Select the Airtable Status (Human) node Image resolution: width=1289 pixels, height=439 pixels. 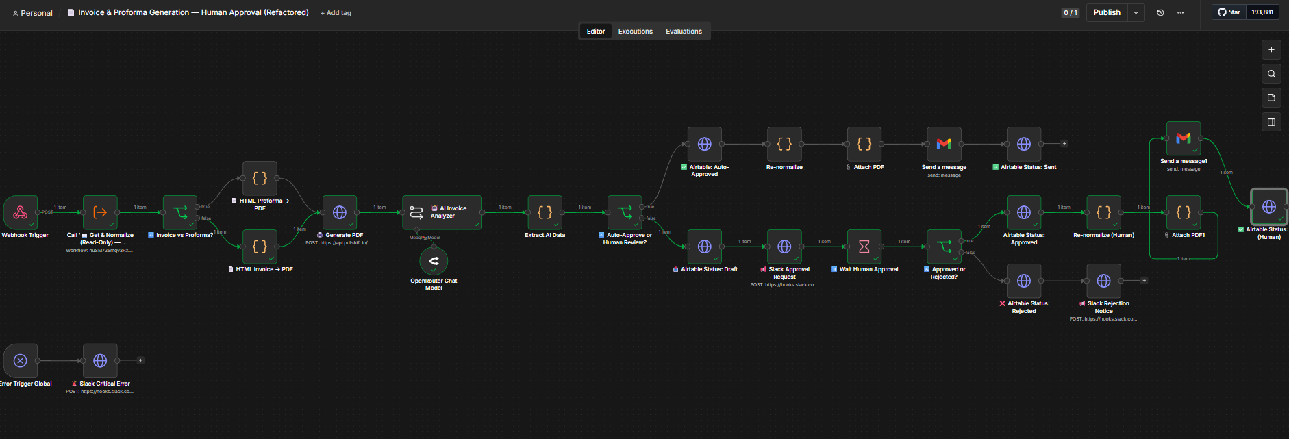coord(1269,207)
